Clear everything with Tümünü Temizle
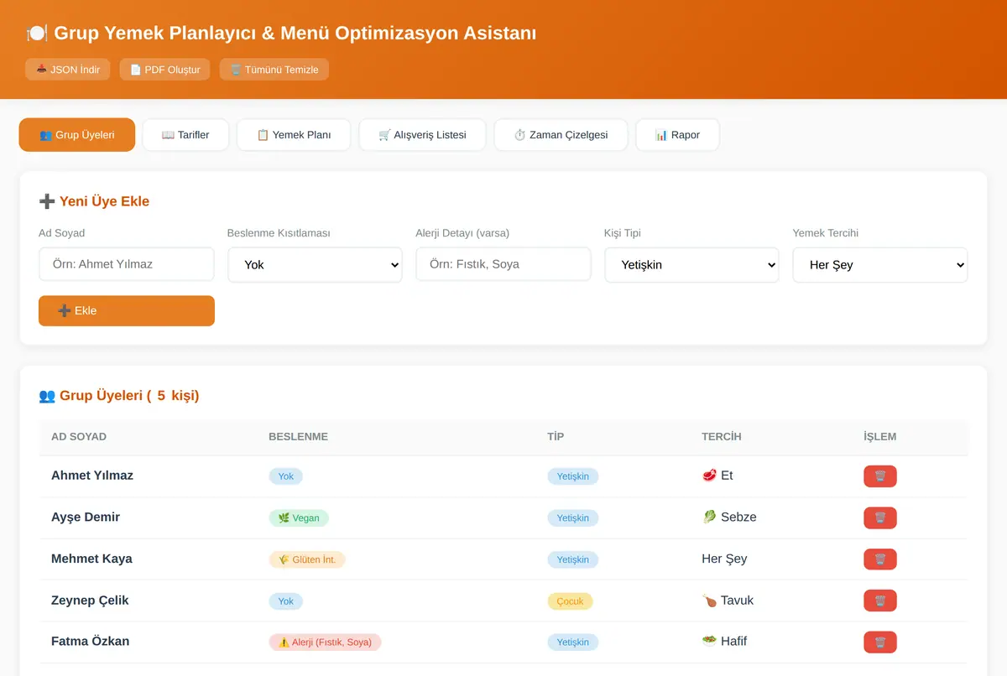 274,70
